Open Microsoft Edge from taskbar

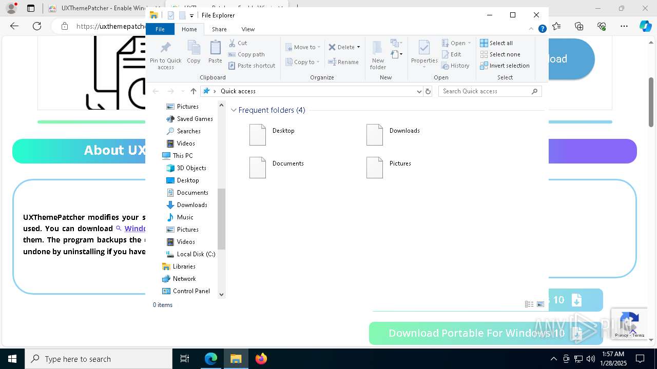point(211,359)
